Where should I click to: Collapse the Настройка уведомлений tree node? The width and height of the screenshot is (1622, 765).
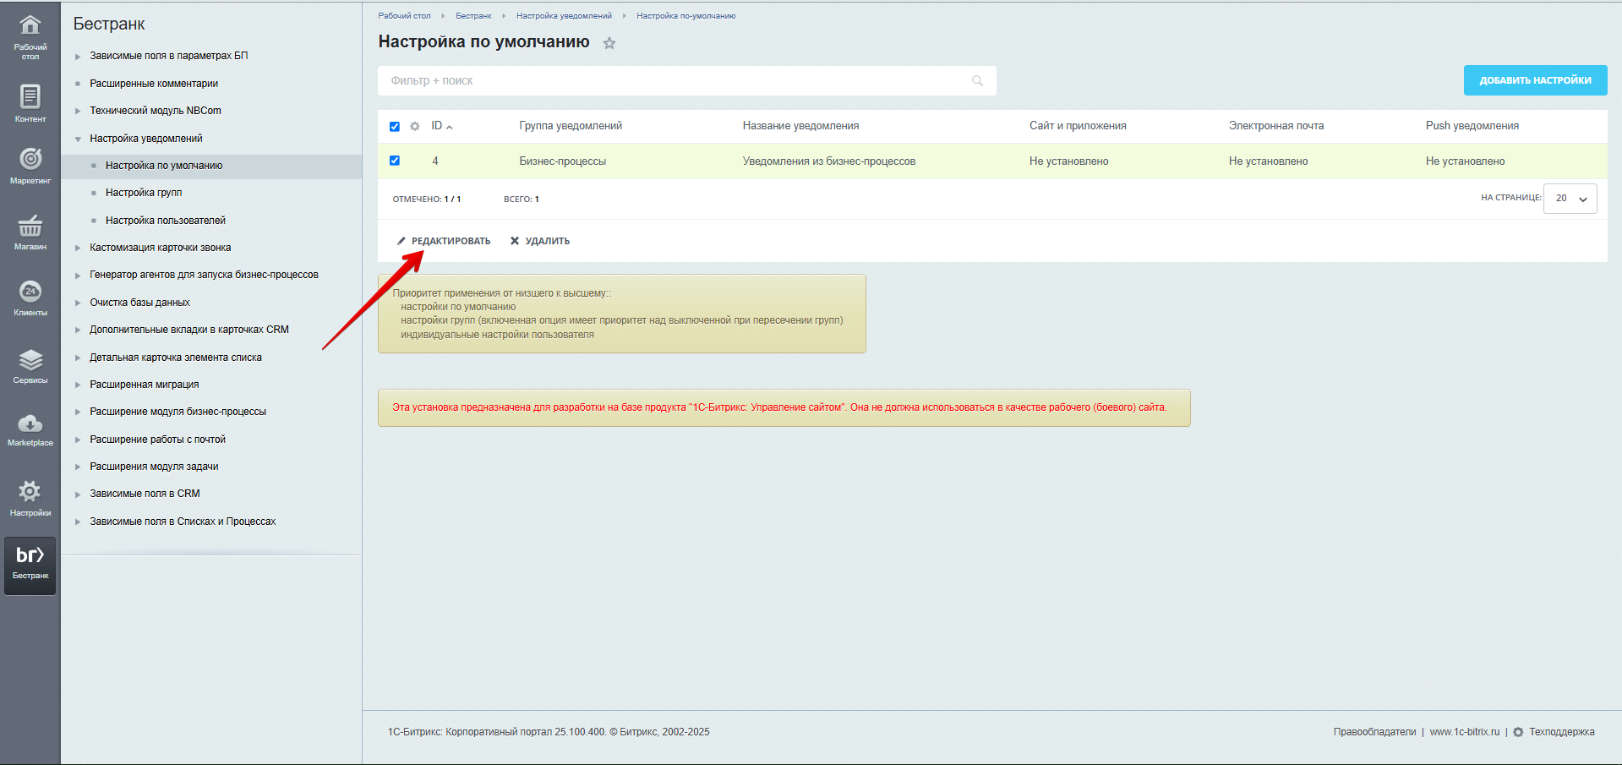78,139
